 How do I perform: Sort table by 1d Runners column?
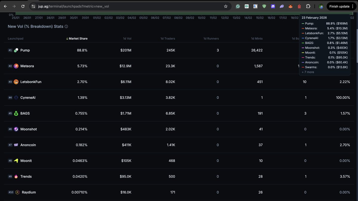click(211, 39)
